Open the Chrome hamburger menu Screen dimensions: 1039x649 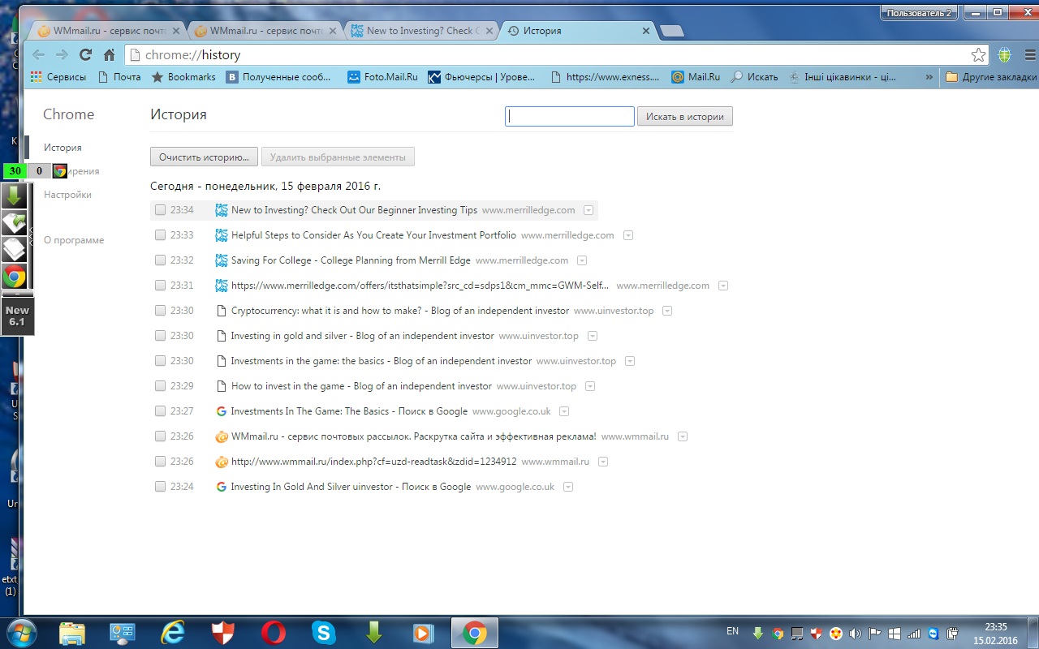click(x=1029, y=55)
